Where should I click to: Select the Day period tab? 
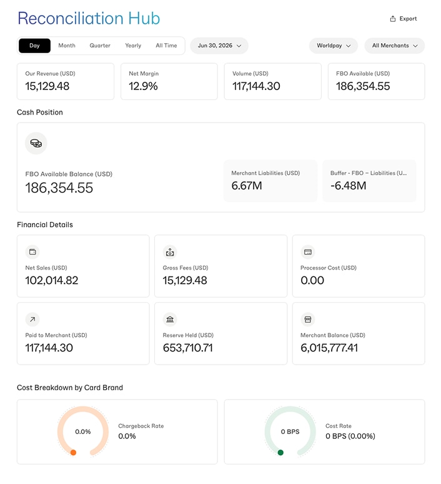tap(34, 46)
